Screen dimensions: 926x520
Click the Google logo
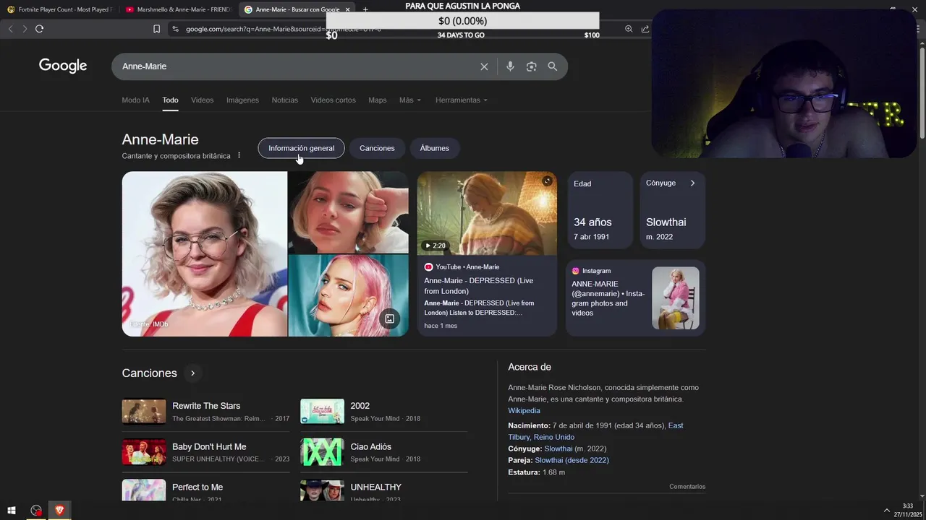[63, 66]
